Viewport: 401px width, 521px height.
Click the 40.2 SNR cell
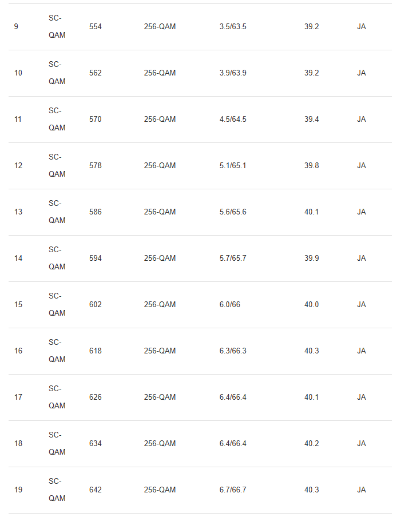[312, 444]
